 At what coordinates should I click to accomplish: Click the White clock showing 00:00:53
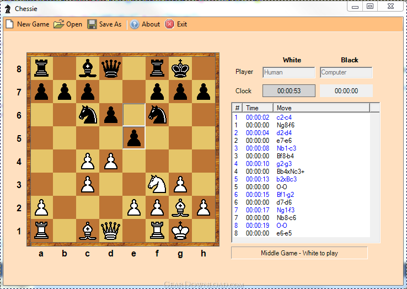click(x=289, y=91)
